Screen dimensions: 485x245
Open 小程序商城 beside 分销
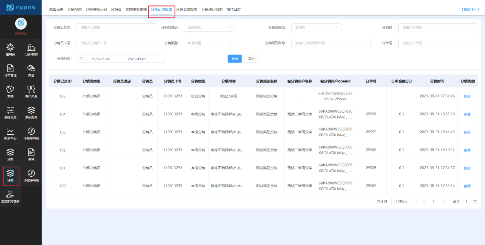coord(31,176)
